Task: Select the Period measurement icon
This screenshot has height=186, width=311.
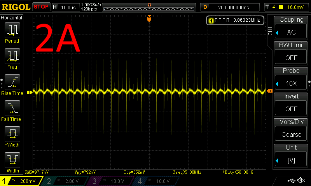Action: tap(12, 30)
